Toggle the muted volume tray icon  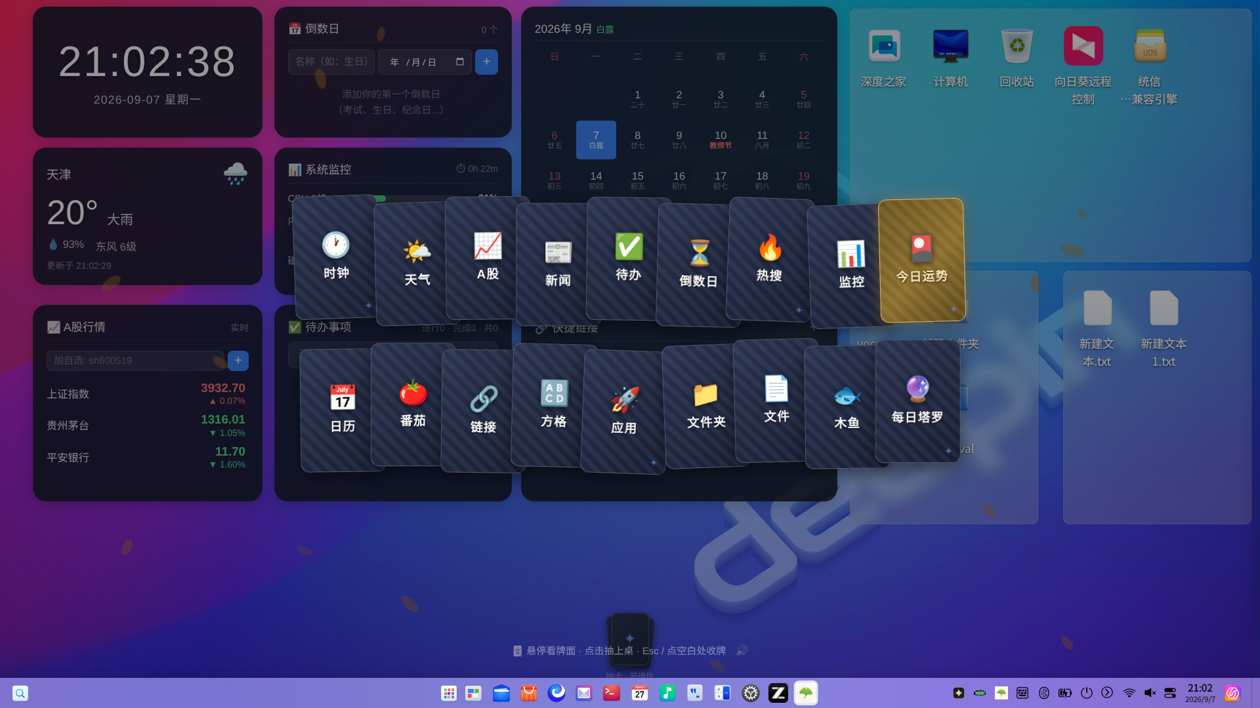pyautogui.click(x=1150, y=693)
